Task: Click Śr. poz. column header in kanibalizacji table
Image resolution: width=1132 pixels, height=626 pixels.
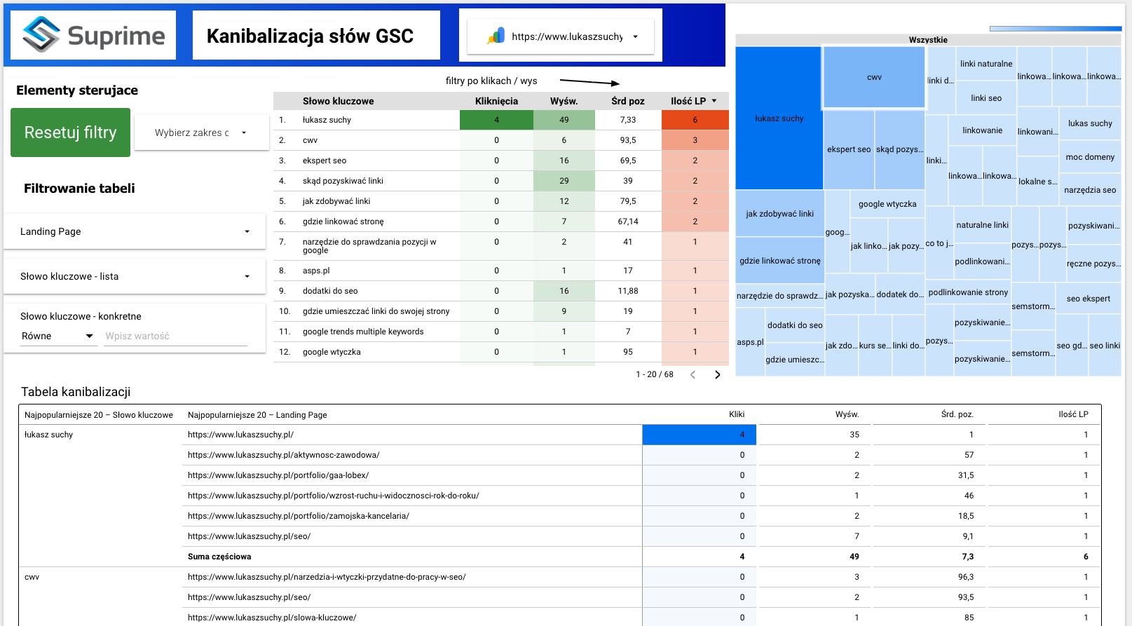Action: 957,414
